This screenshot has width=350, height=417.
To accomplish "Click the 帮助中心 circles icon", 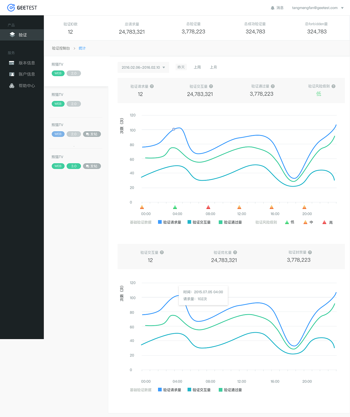I will coord(12,86).
